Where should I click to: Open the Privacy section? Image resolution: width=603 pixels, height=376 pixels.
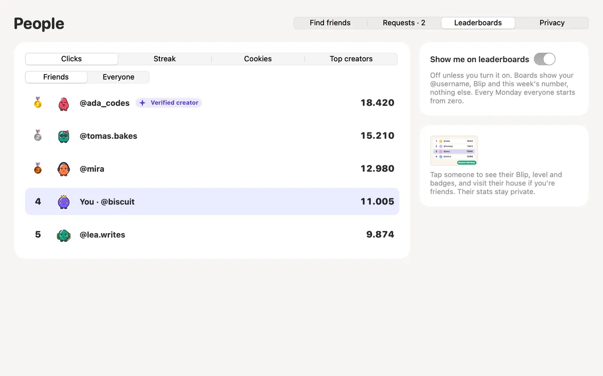coord(552,23)
